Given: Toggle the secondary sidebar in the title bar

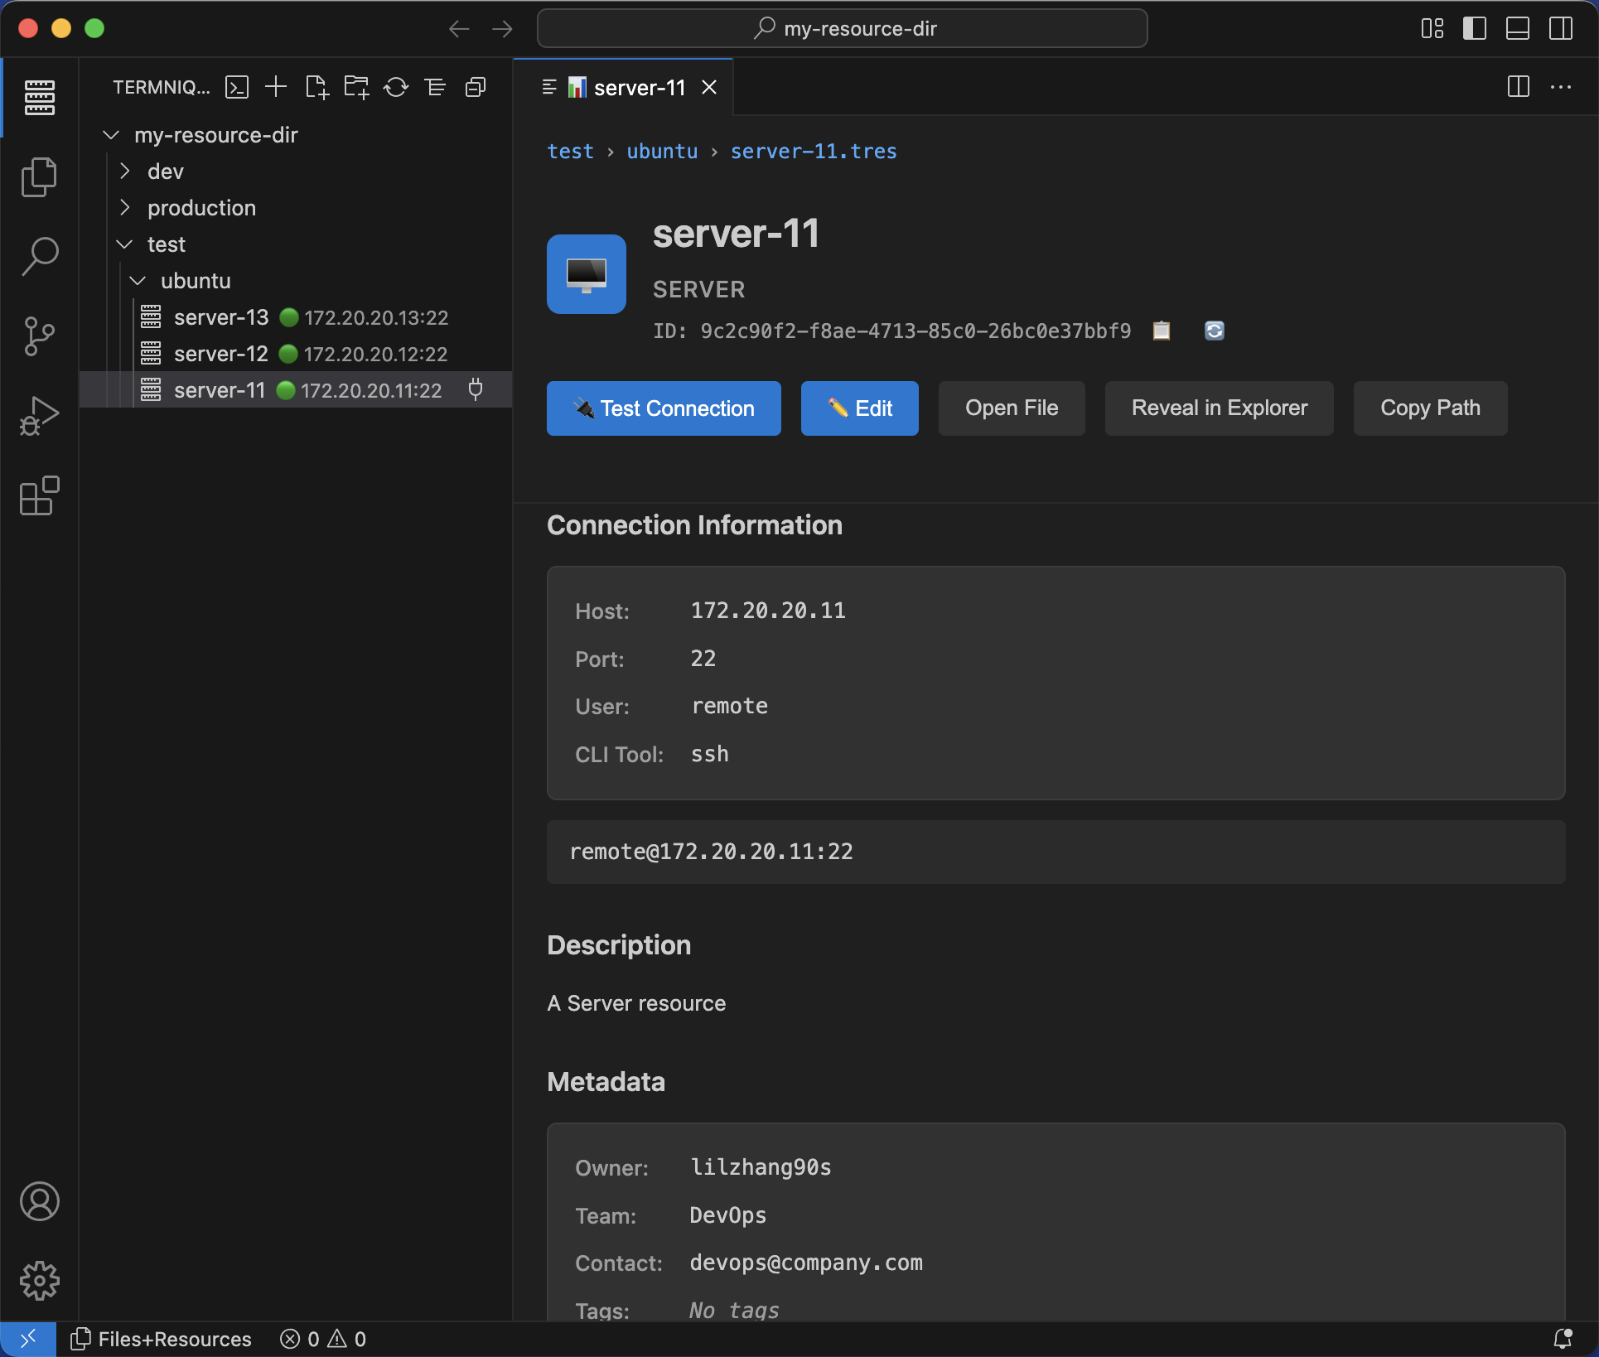Looking at the screenshot, I should click(x=1561, y=28).
